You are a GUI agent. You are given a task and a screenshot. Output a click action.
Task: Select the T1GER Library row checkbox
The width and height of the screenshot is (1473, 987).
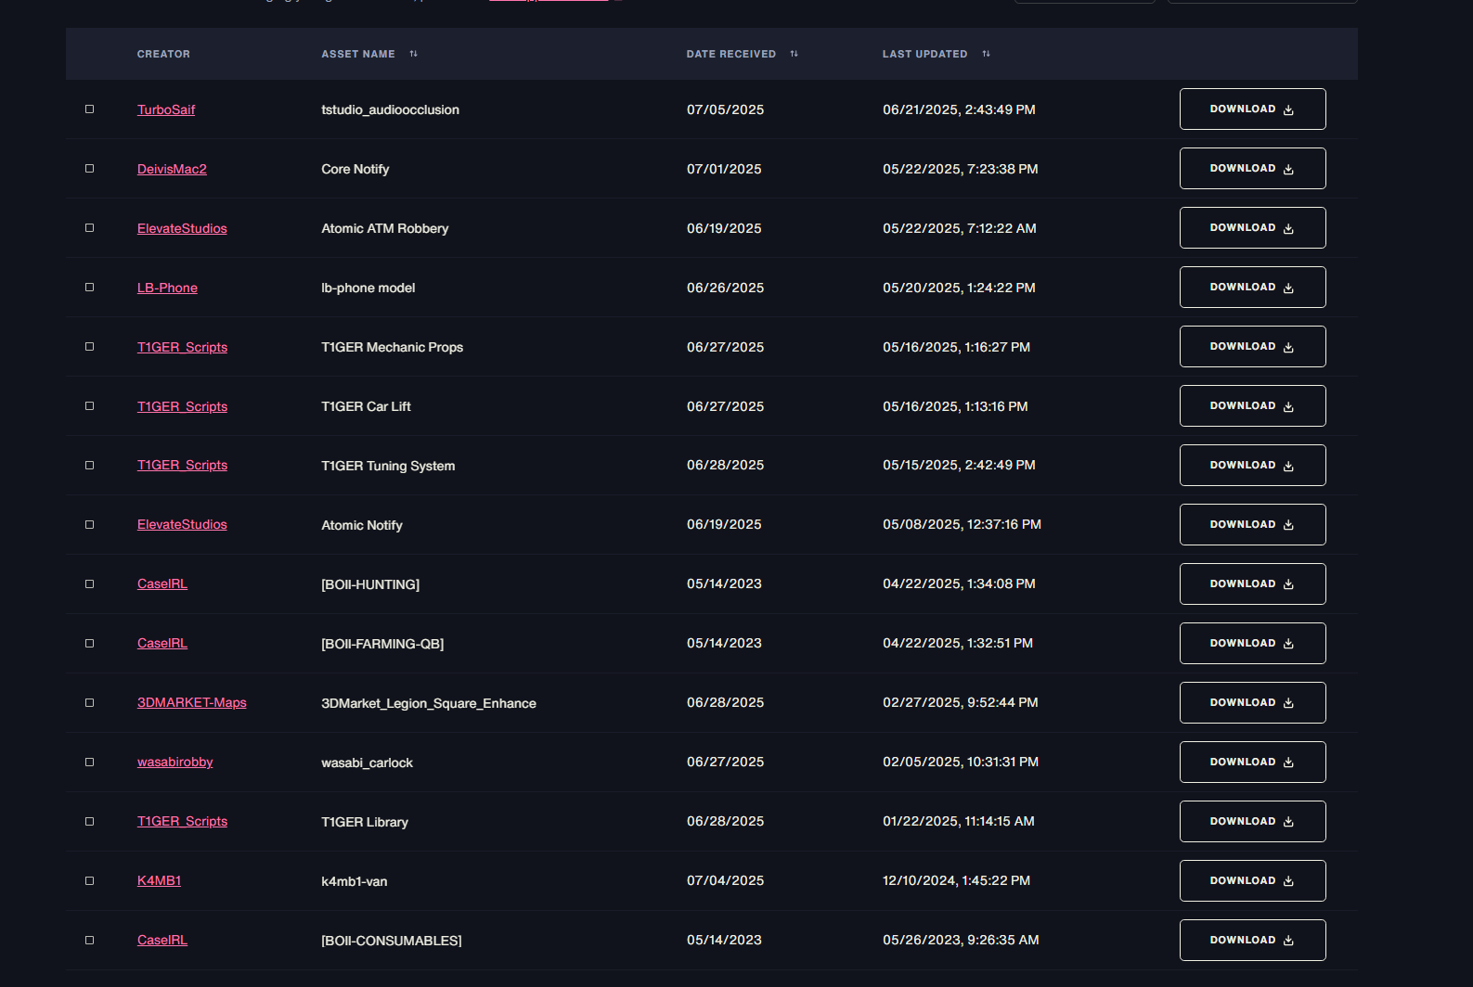(90, 822)
